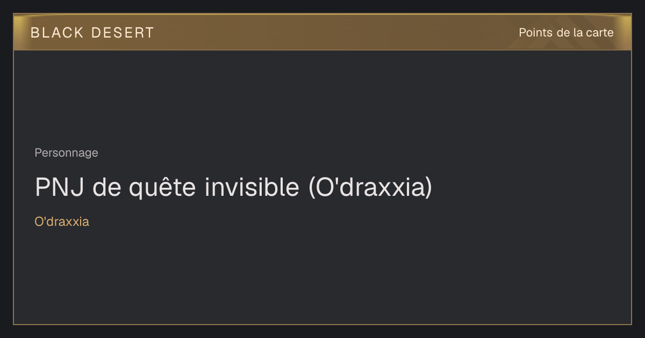The width and height of the screenshot is (645, 338).
Task: Click the empty dark area above Personnage
Action: [322, 97]
